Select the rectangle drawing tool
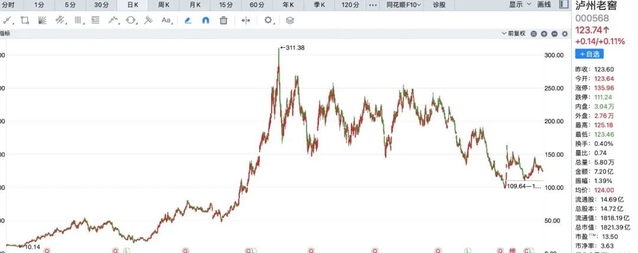Image resolution: width=638 pixels, height=253 pixels. [x=25, y=20]
